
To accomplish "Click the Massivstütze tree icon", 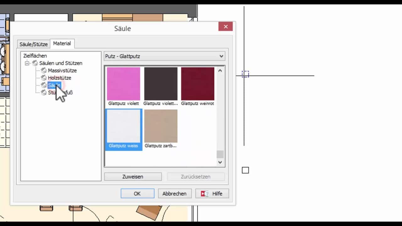I will (44, 71).
